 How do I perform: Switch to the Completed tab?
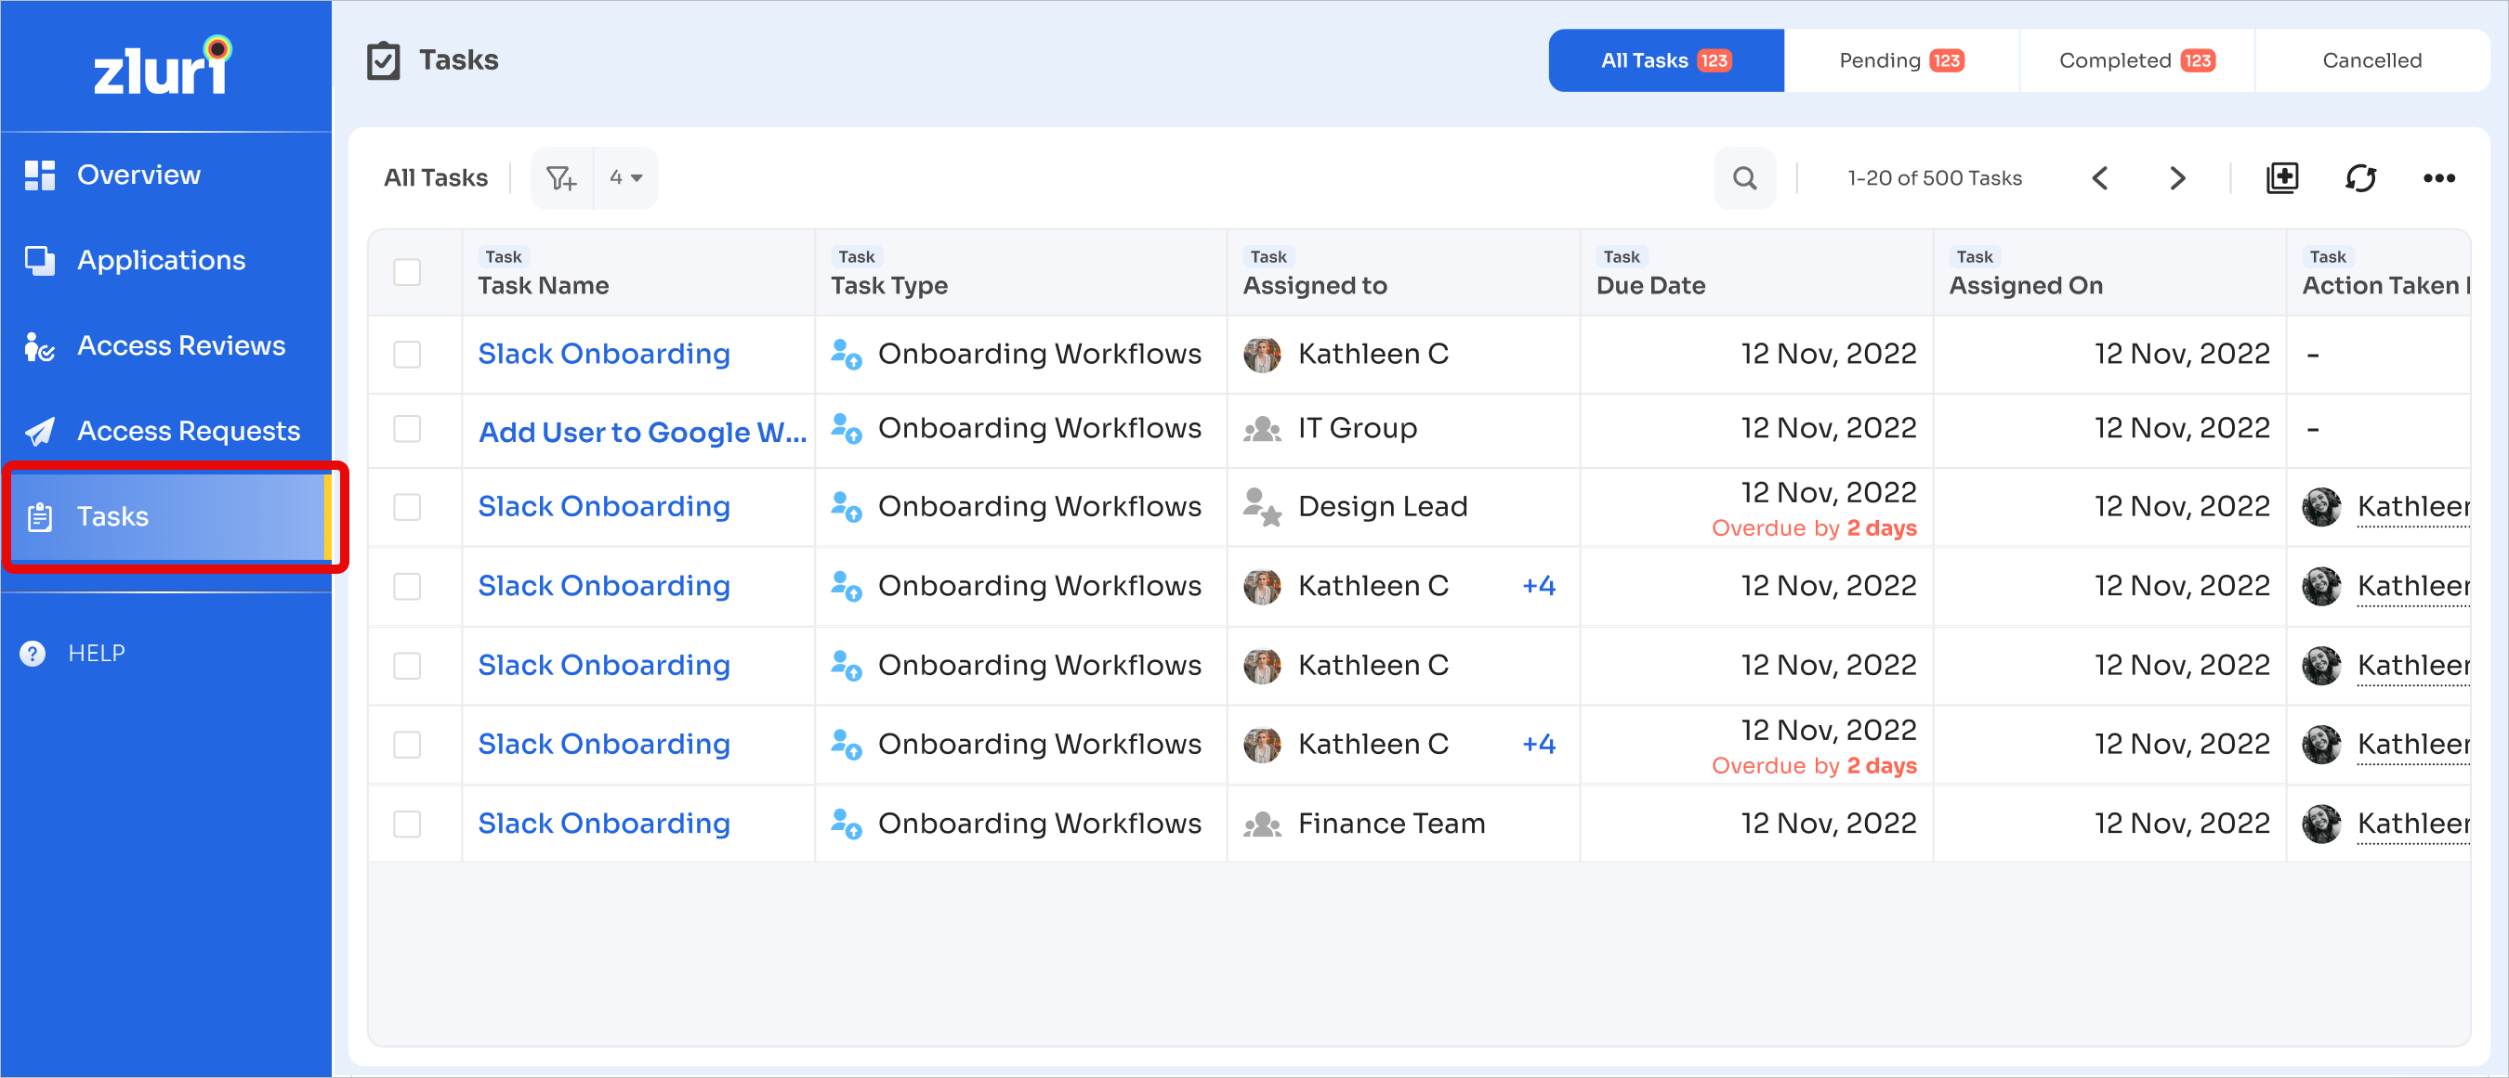coord(2136,60)
